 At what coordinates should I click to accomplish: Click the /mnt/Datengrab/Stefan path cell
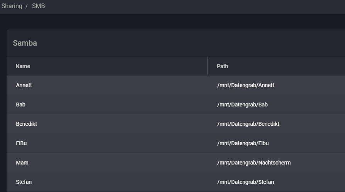click(245, 182)
